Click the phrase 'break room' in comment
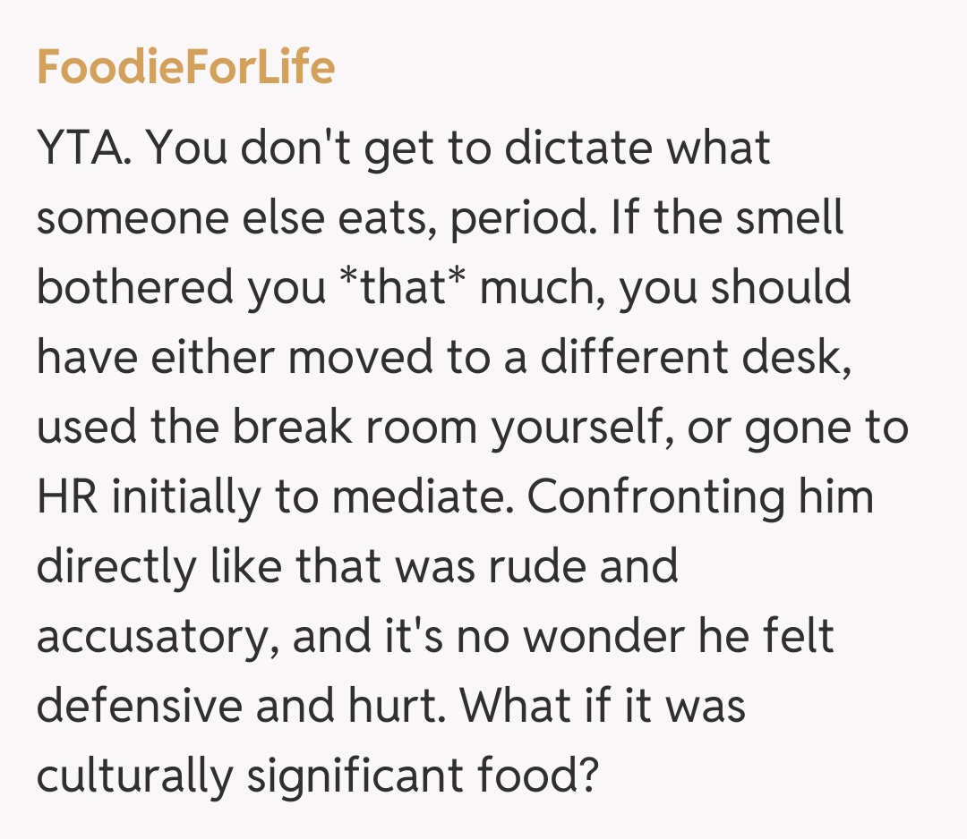The width and height of the screenshot is (967, 839). [x=355, y=427]
